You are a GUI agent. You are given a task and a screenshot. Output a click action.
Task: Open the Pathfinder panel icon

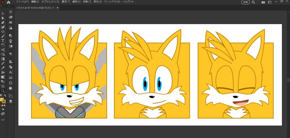[10, 67]
